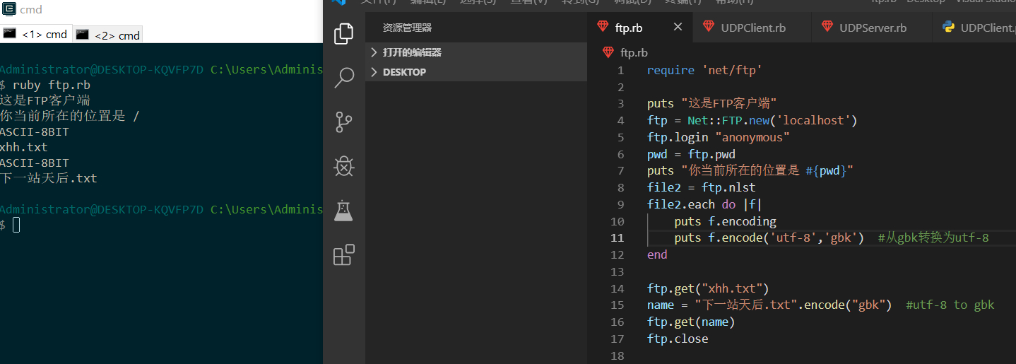Viewport: 1016px width, 364px height.
Task: Click the cmd console icon in title bar
Action: point(9,9)
